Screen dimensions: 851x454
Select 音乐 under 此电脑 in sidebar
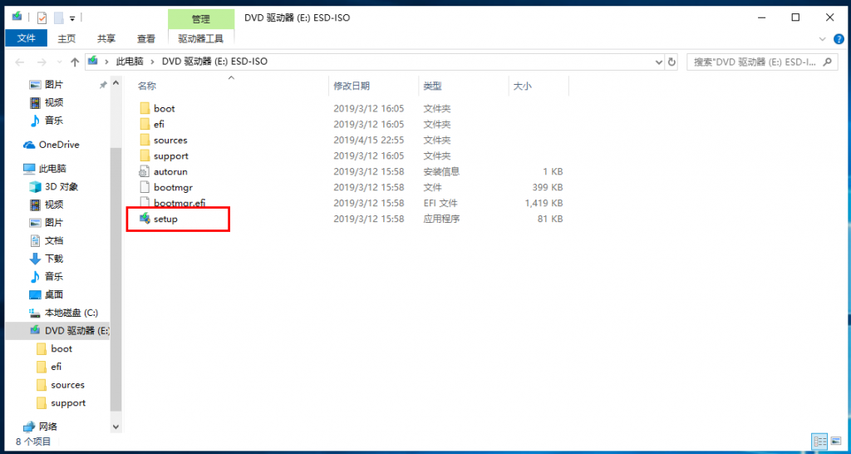[x=54, y=276]
